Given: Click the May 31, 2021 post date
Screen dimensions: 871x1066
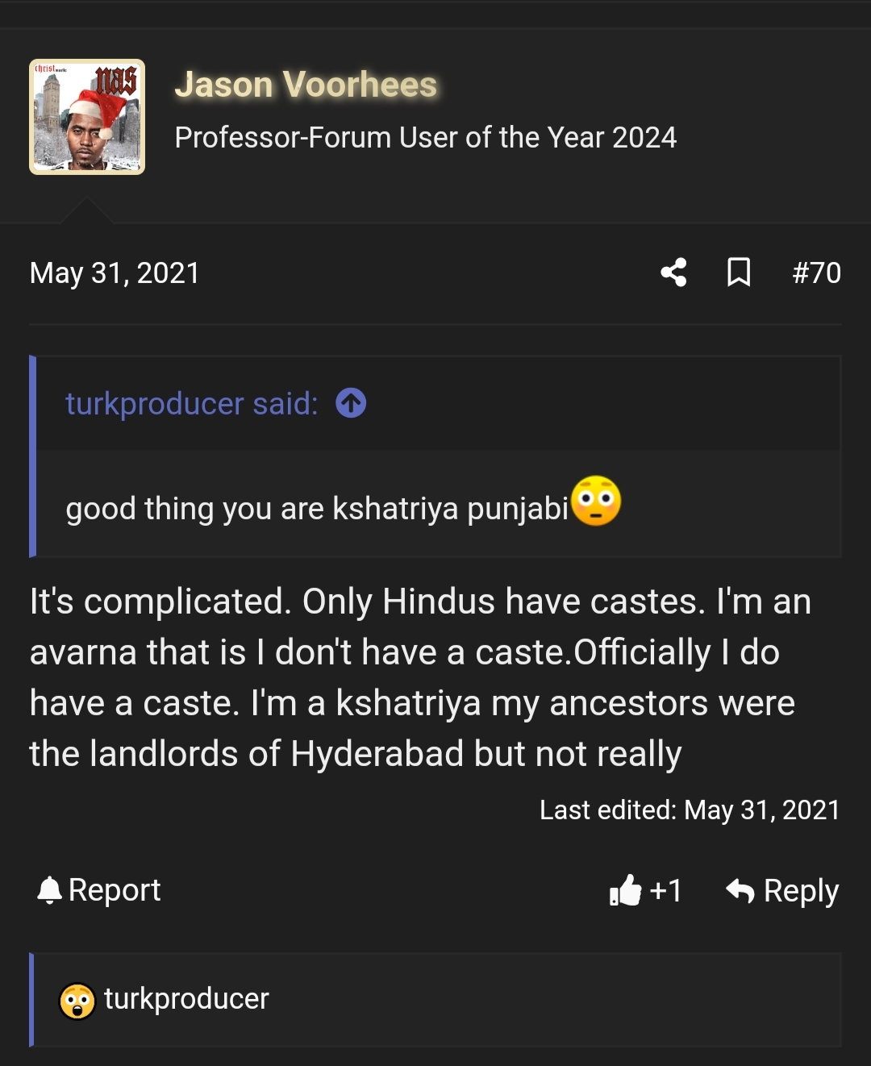Looking at the screenshot, I should tap(115, 273).
